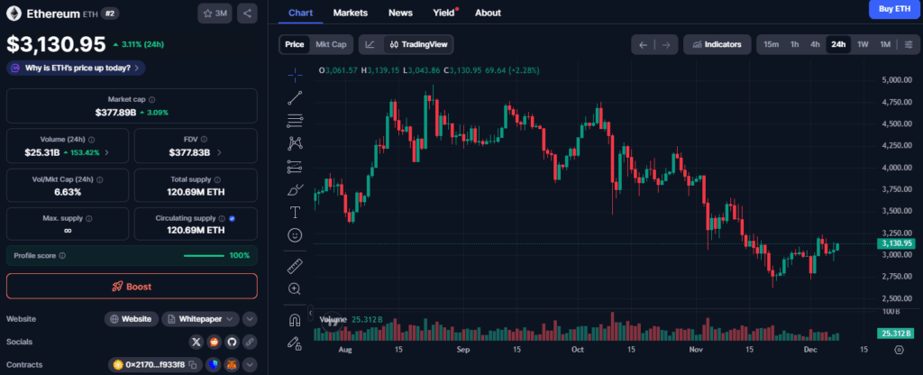Click the share icon beside watchlist star
Screen dimensions: 923x375
pos(247,13)
